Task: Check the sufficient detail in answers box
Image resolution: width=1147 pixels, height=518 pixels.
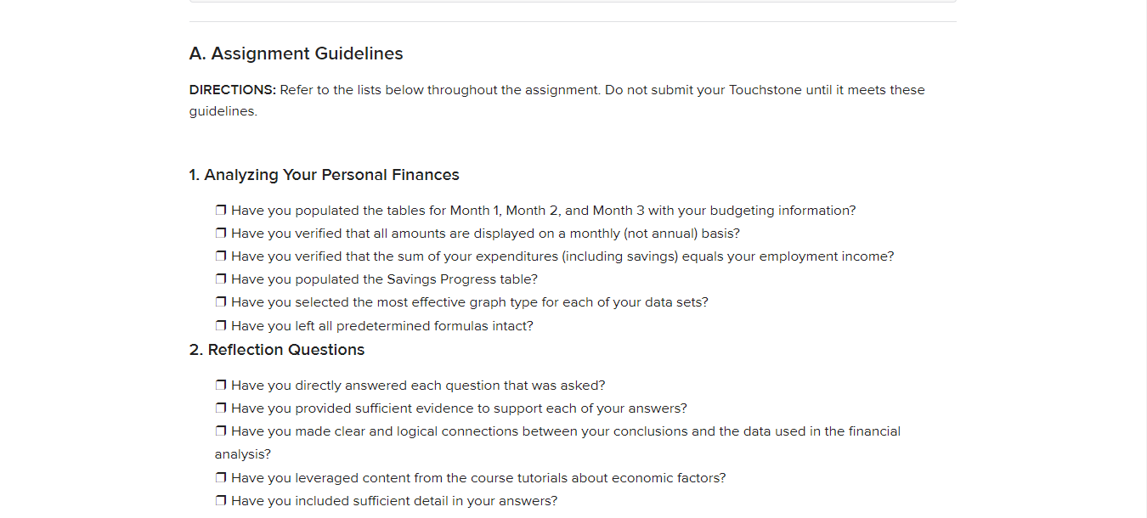Action: tap(221, 501)
